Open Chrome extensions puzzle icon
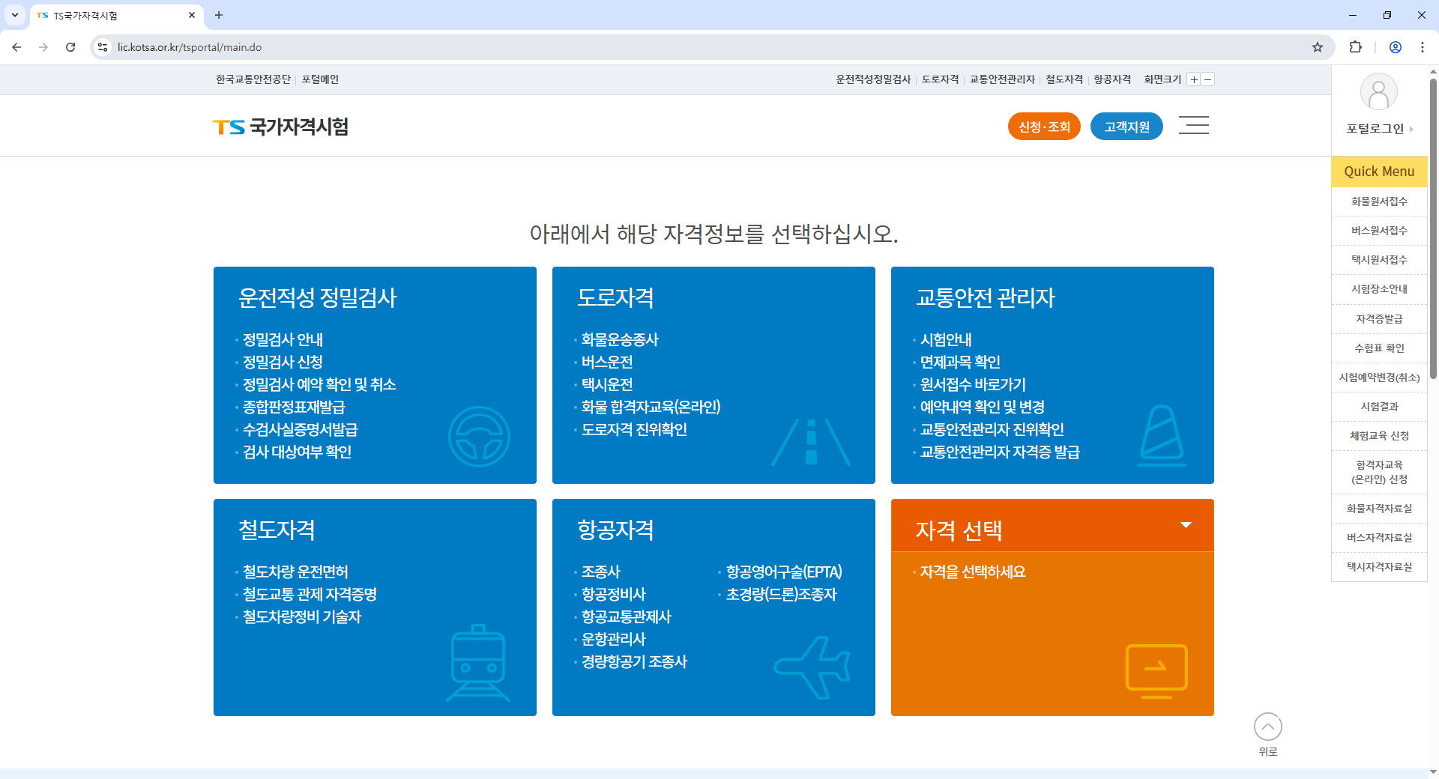1439x779 pixels. (x=1355, y=47)
